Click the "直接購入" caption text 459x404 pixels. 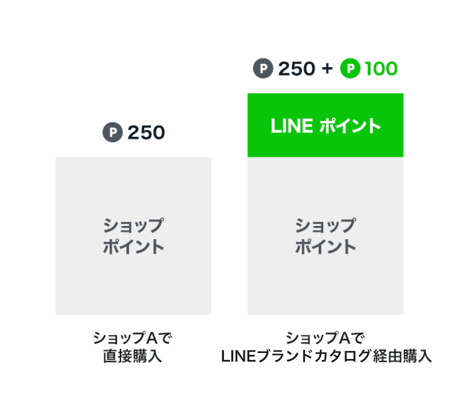click(x=133, y=357)
